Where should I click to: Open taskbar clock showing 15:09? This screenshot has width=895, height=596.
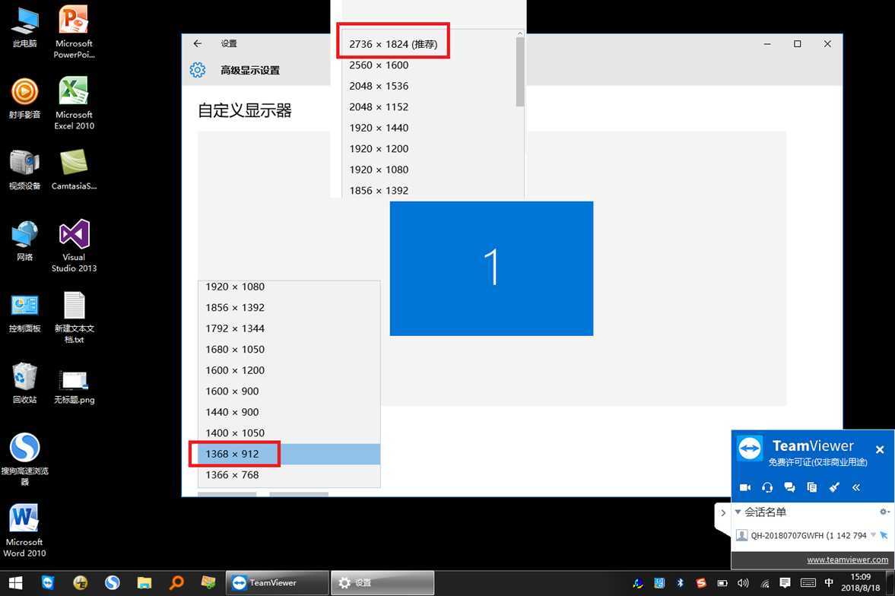(860, 583)
